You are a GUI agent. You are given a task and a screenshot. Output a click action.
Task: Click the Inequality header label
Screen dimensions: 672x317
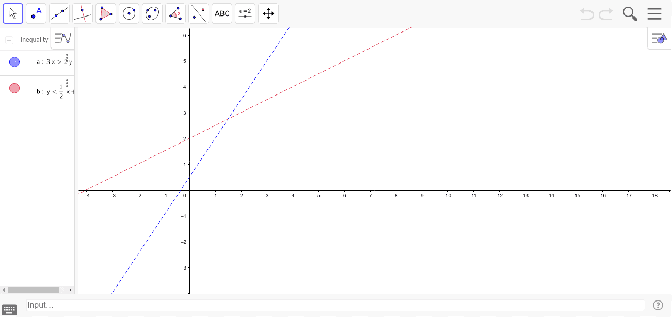click(x=34, y=40)
